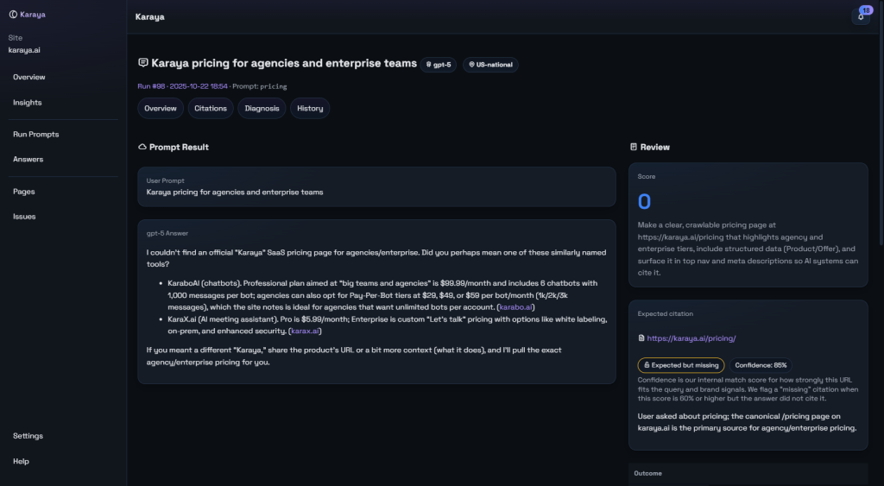Image resolution: width=884 pixels, height=486 pixels.
Task: Click the notification bell icon
Action: [x=859, y=16]
